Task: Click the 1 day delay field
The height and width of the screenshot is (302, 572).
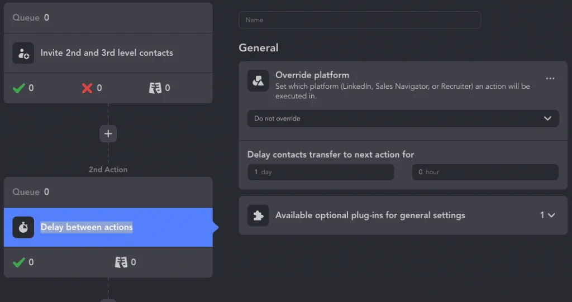Action: [321, 172]
